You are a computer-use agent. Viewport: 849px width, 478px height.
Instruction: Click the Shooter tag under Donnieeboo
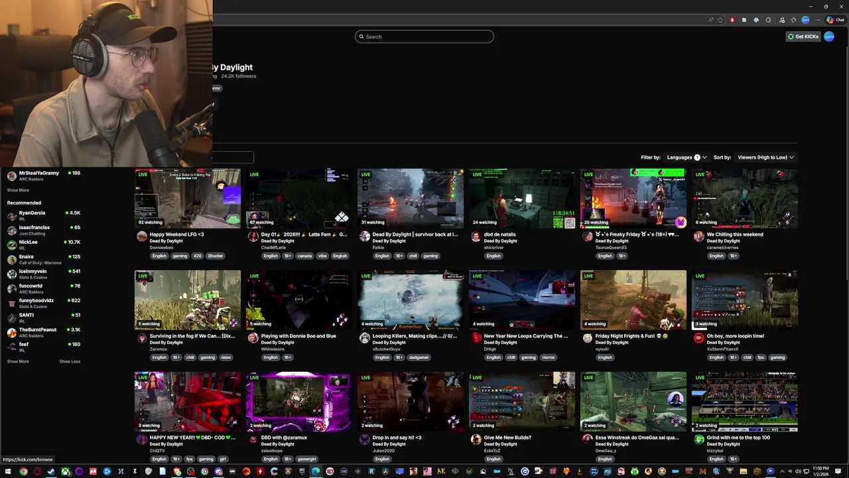click(x=216, y=256)
